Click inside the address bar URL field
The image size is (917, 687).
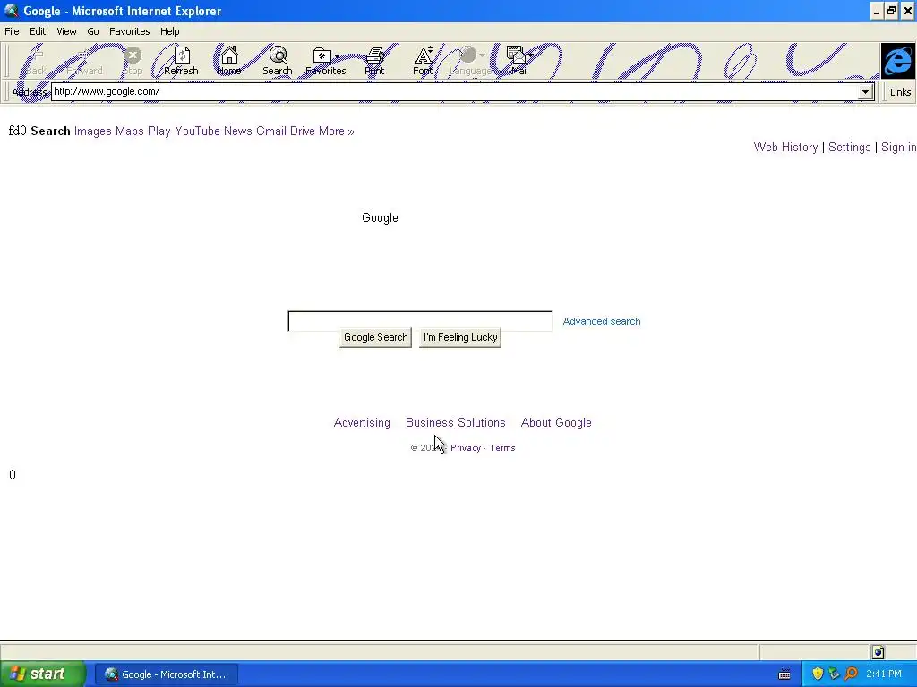(x=455, y=92)
